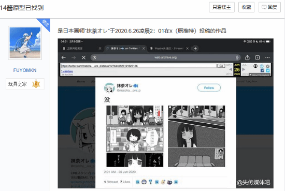
Task: Click the 抹茶オレ tweet author avatar
Action: (109, 87)
